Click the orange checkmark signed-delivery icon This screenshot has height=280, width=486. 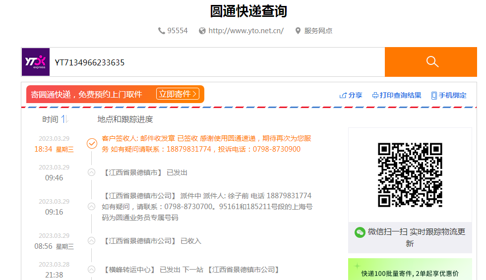click(92, 143)
